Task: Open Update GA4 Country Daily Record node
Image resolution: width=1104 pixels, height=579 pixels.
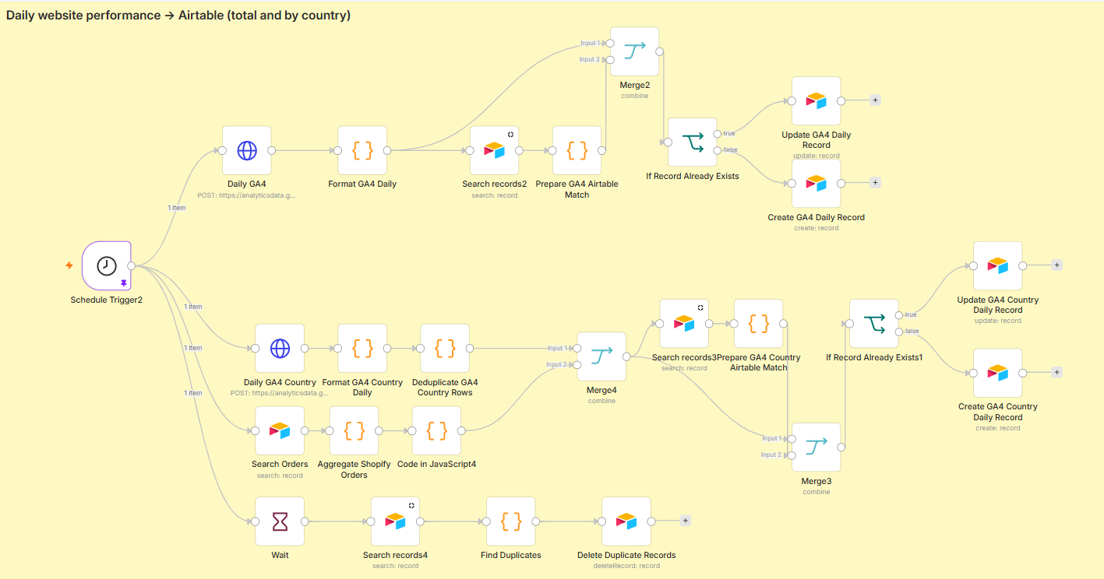Action: (998, 266)
